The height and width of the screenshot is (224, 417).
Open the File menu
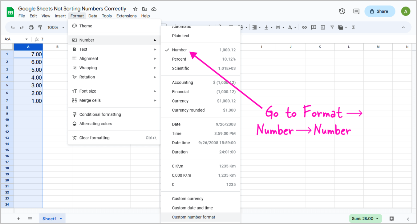(x=22, y=16)
